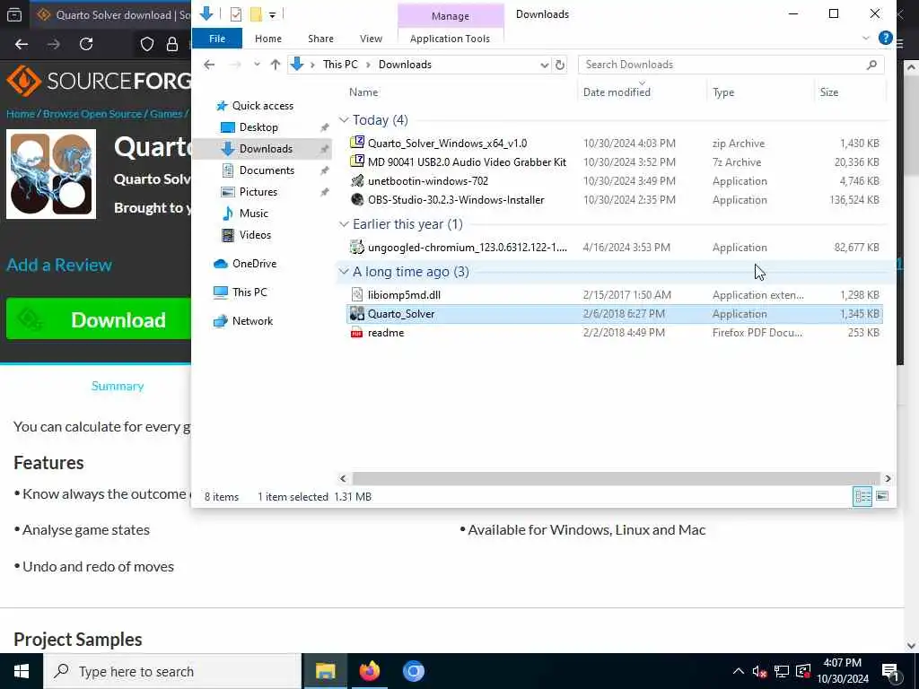This screenshot has height=689, width=919.
Task: Switch to details view layout icon
Action: click(x=862, y=496)
